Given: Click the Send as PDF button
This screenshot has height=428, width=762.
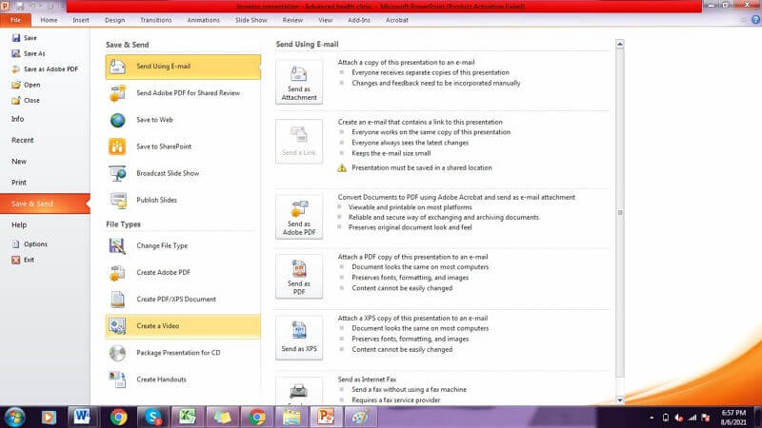Looking at the screenshot, I should click(299, 277).
